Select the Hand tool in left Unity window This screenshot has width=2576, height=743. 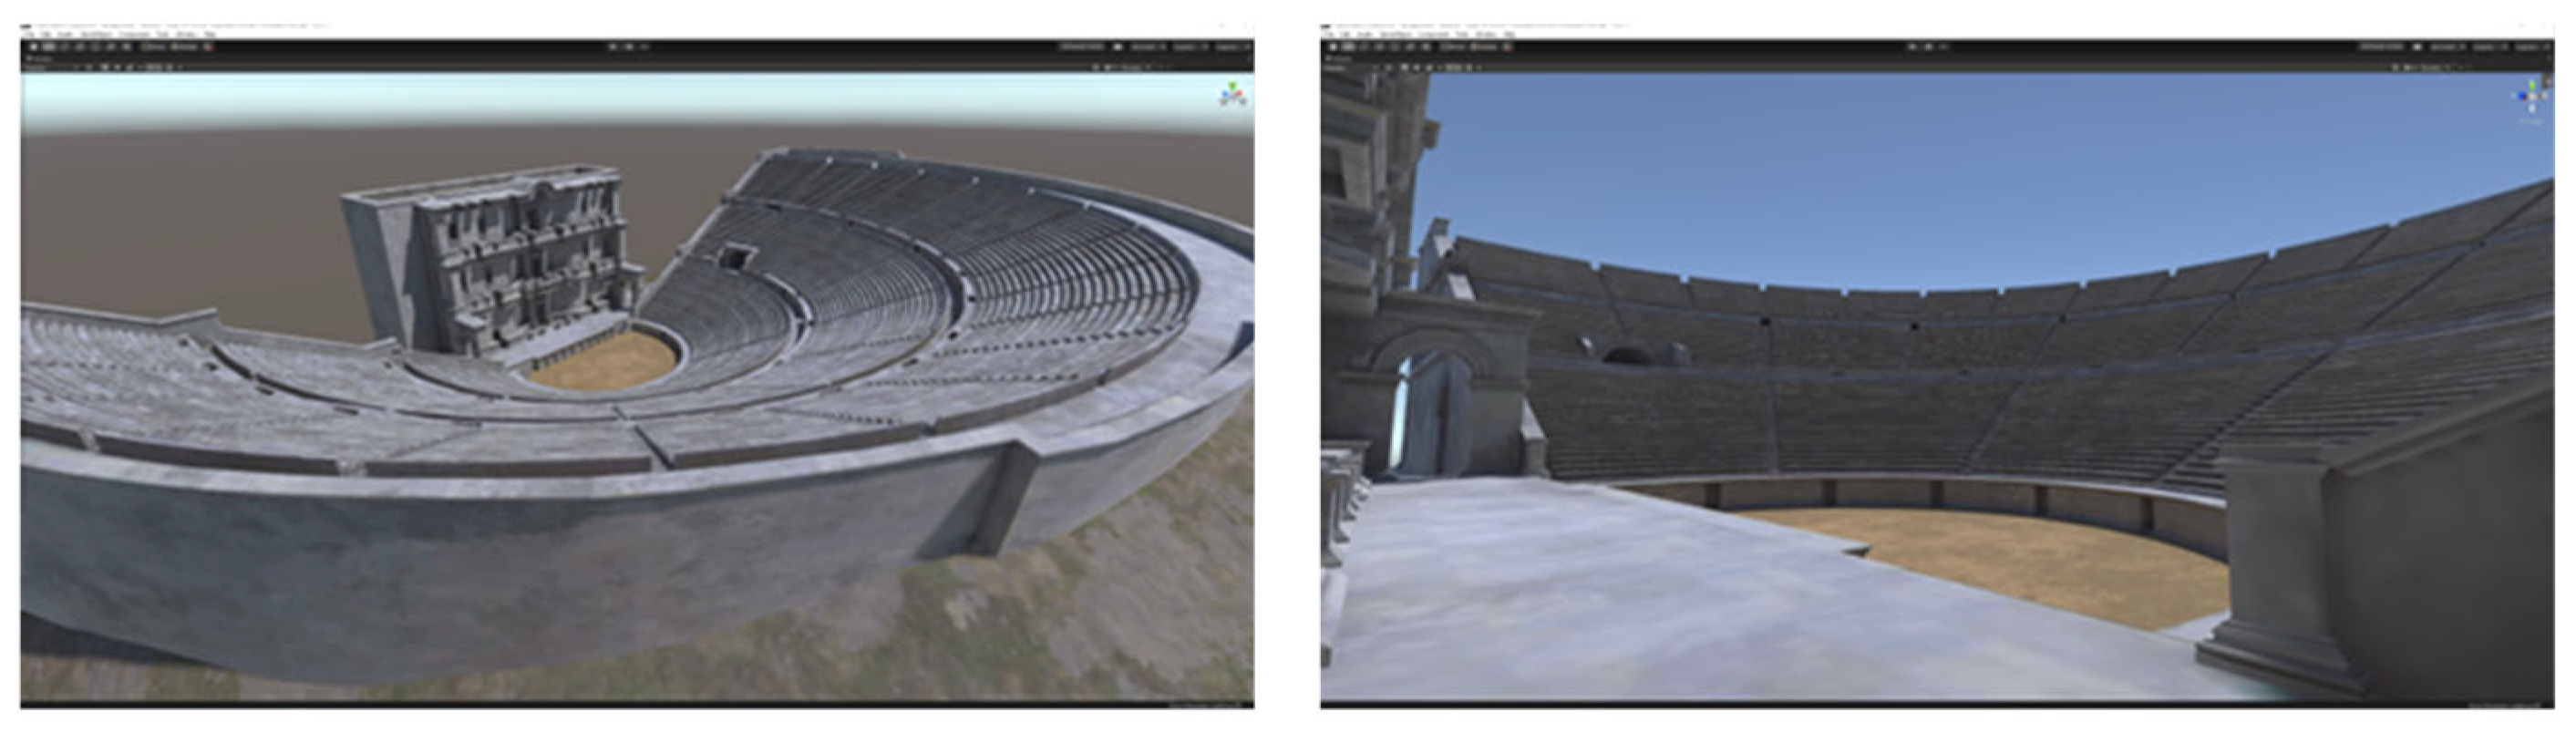click(34, 47)
